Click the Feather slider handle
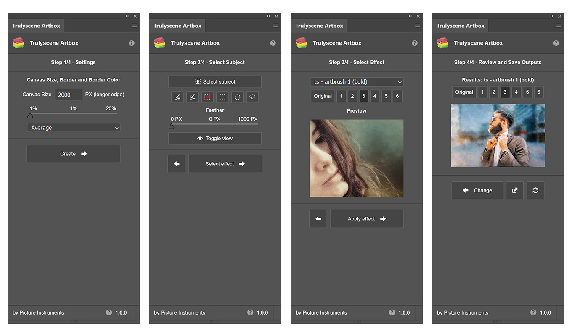The height and width of the screenshot is (336, 572). [x=172, y=126]
